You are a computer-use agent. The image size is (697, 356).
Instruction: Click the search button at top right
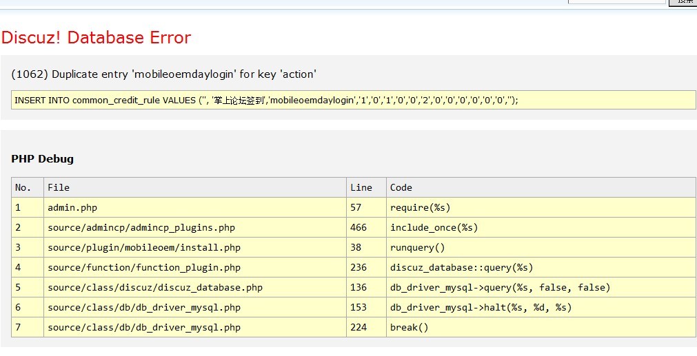pyautogui.click(x=683, y=2)
